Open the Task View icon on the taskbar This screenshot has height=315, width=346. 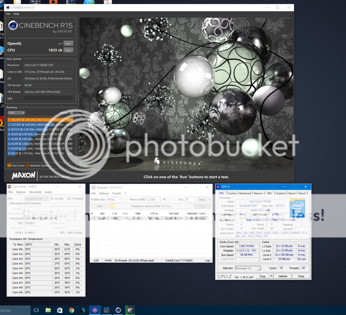36,310
